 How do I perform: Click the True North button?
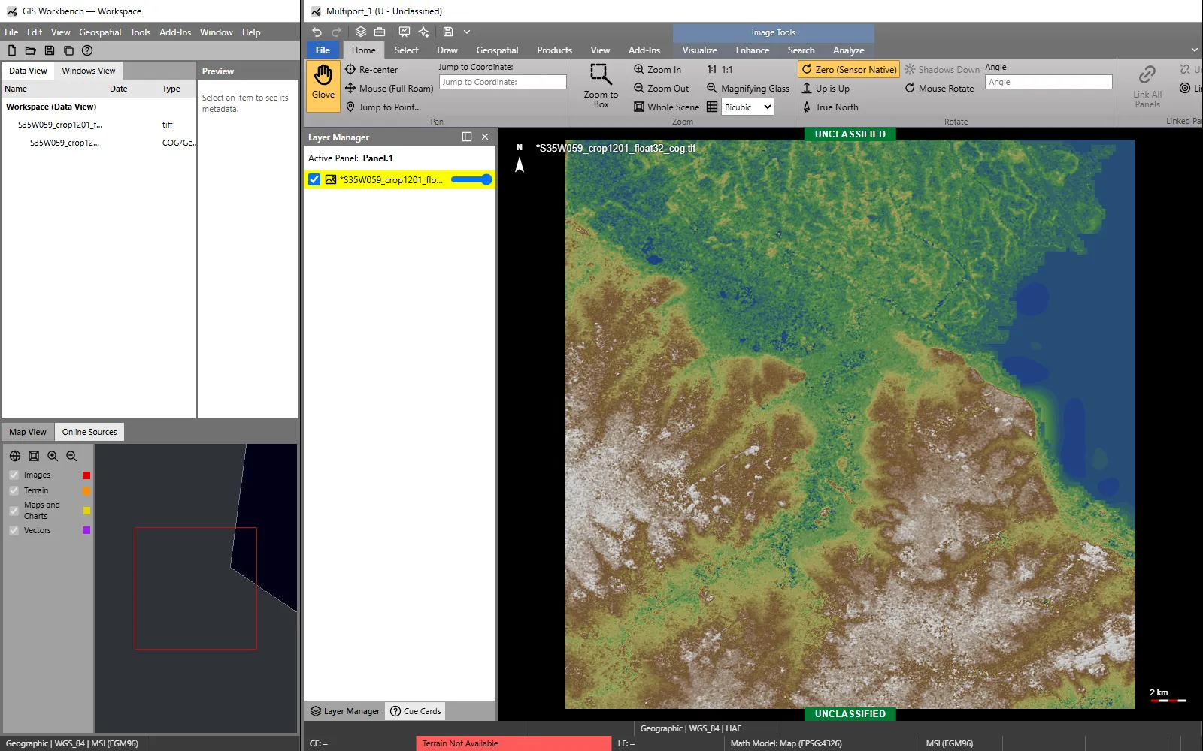tap(830, 107)
